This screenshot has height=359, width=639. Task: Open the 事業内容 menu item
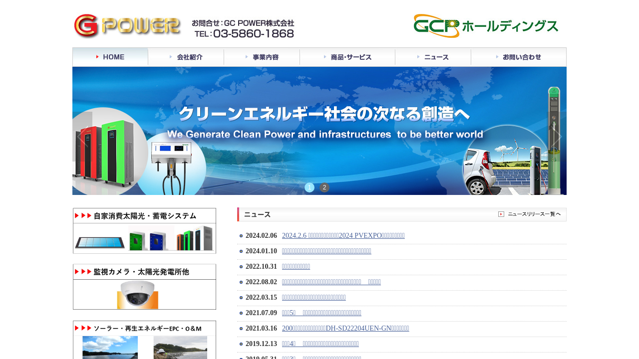tap(262, 57)
